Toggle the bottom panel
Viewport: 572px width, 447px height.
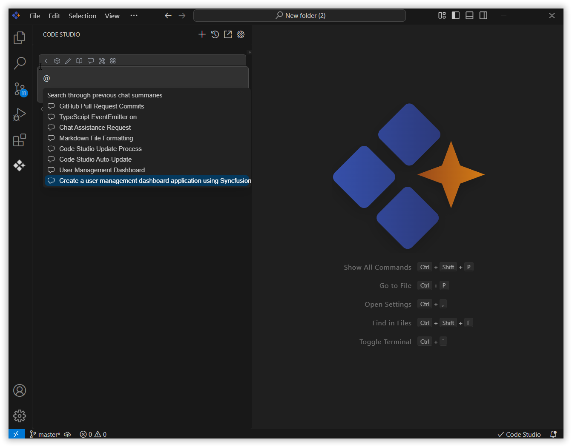(469, 15)
